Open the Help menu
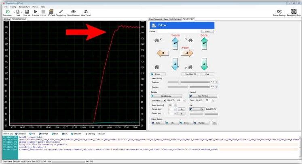Screen dimensions: 302x164 43,7
